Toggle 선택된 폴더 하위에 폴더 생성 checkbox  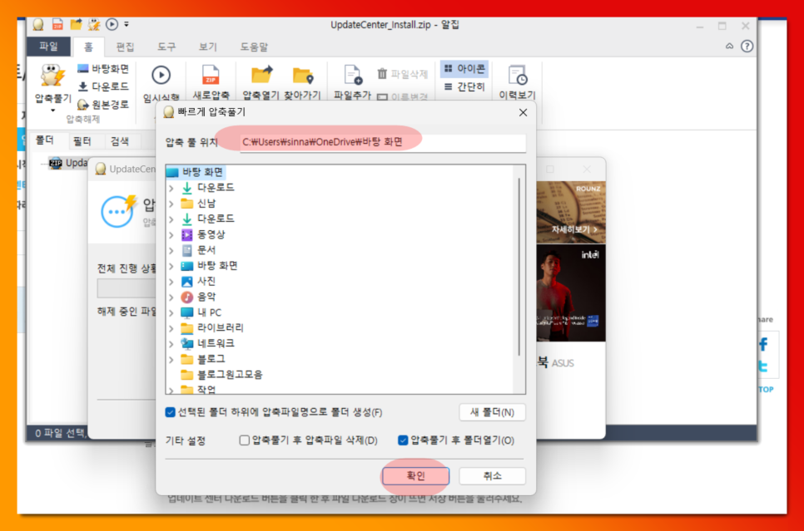[x=171, y=412]
